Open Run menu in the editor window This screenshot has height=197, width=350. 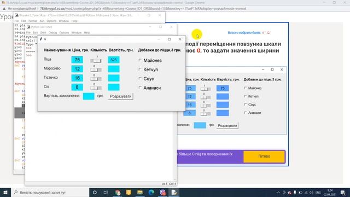tap(42, 21)
